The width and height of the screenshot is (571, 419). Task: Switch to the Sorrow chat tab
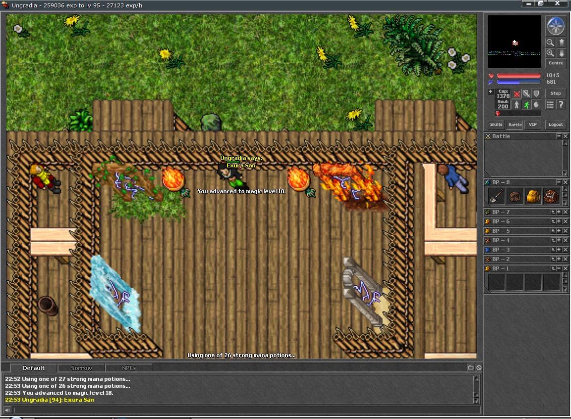(x=81, y=368)
